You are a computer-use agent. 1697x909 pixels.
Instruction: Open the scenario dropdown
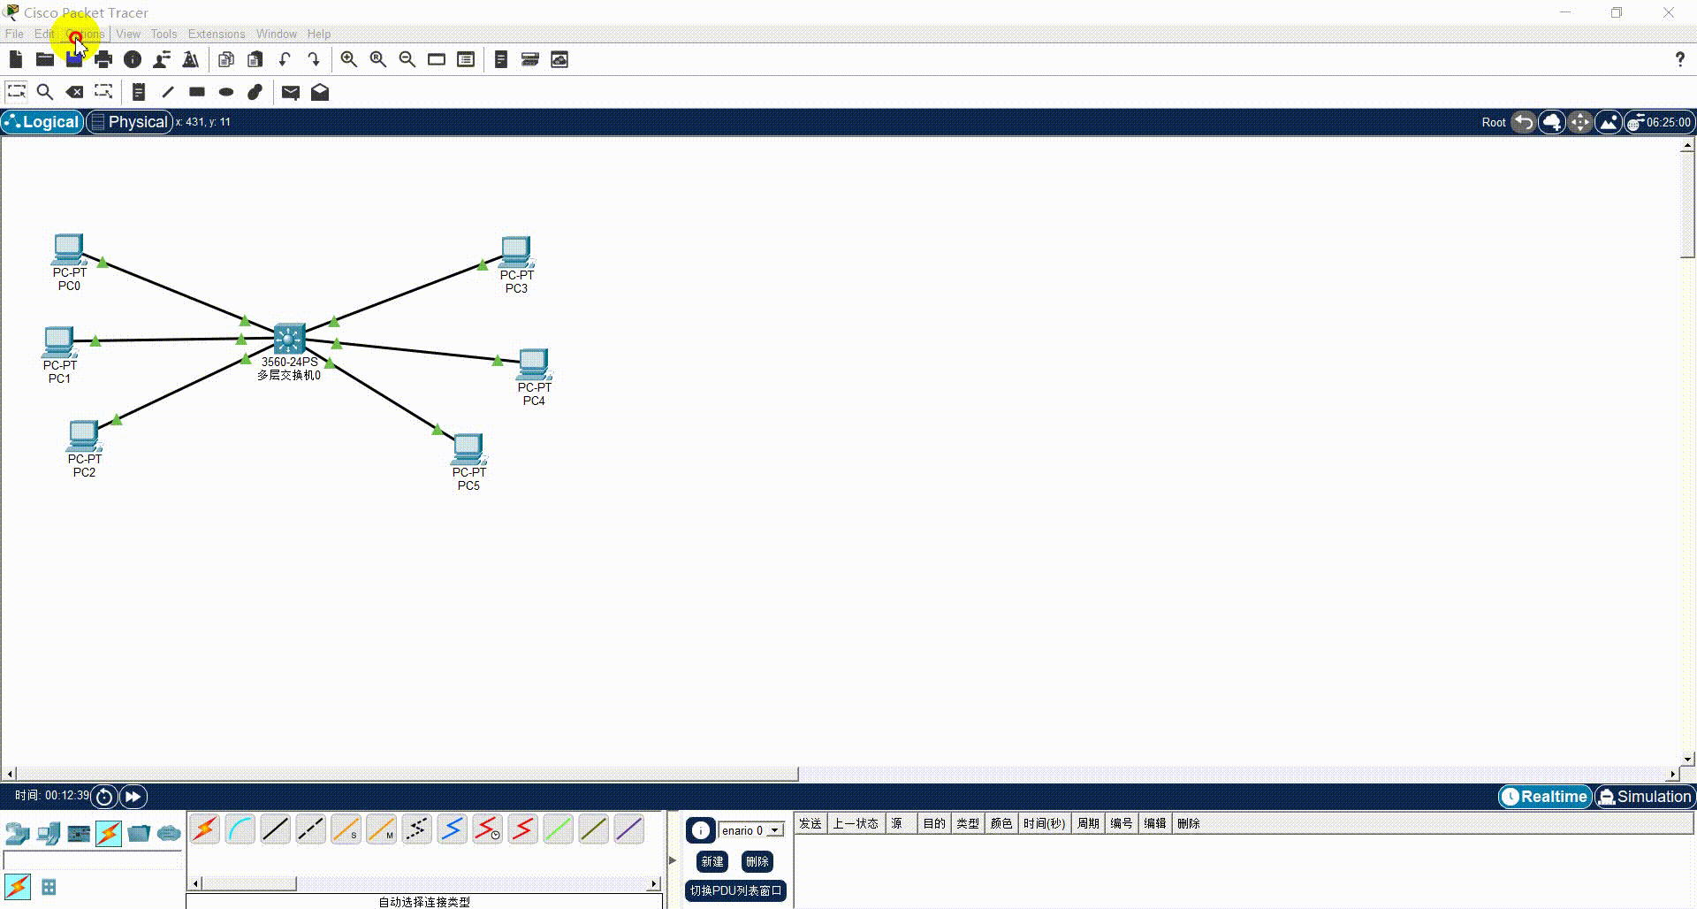pyautogui.click(x=775, y=830)
